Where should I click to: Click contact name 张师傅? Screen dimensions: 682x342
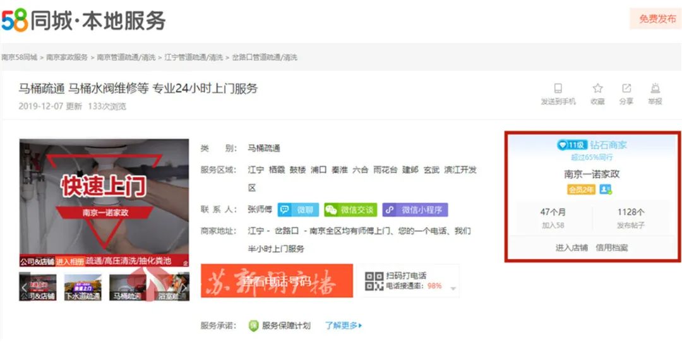pos(260,210)
